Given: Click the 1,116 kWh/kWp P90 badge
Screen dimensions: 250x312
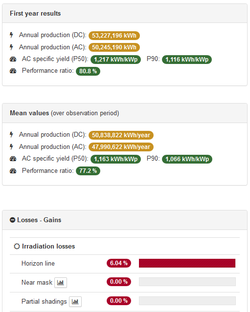Looking at the screenshot, I should tap(187, 60).
